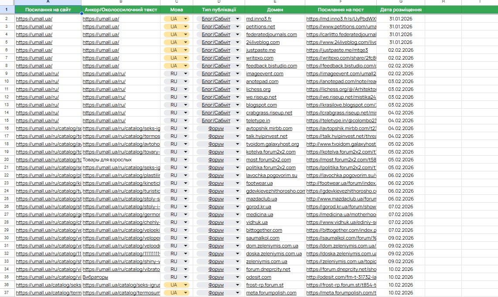Open the feedback.bistudio.com domain link

pos(272,66)
